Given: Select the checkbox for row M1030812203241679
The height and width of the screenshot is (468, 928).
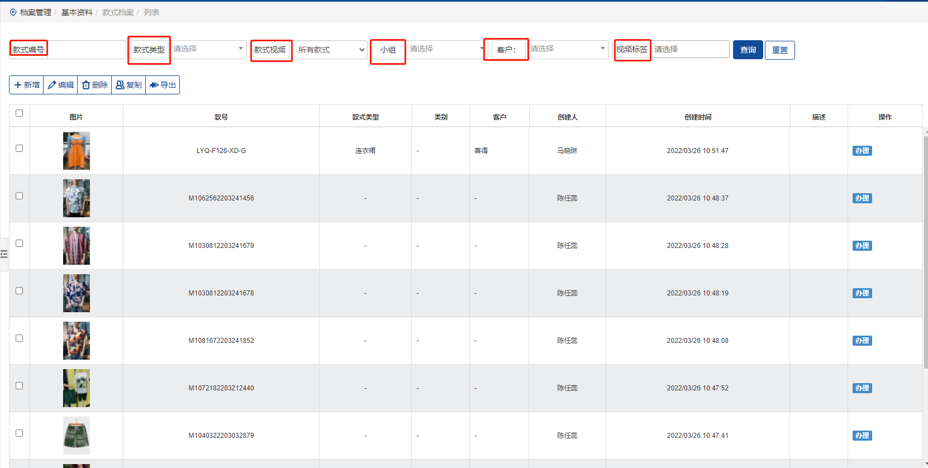Looking at the screenshot, I should click(20, 243).
